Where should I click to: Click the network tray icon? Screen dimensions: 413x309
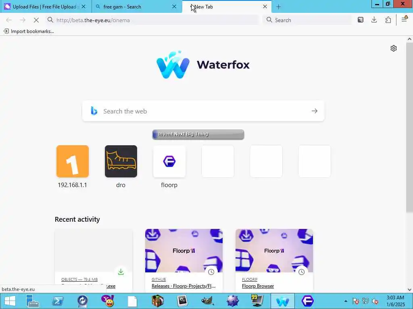(x=365, y=301)
